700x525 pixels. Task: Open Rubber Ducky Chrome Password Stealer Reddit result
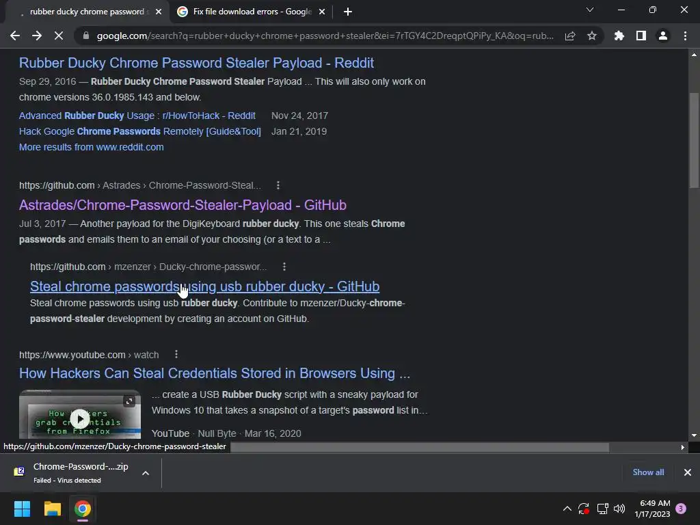tap(196, 63)
